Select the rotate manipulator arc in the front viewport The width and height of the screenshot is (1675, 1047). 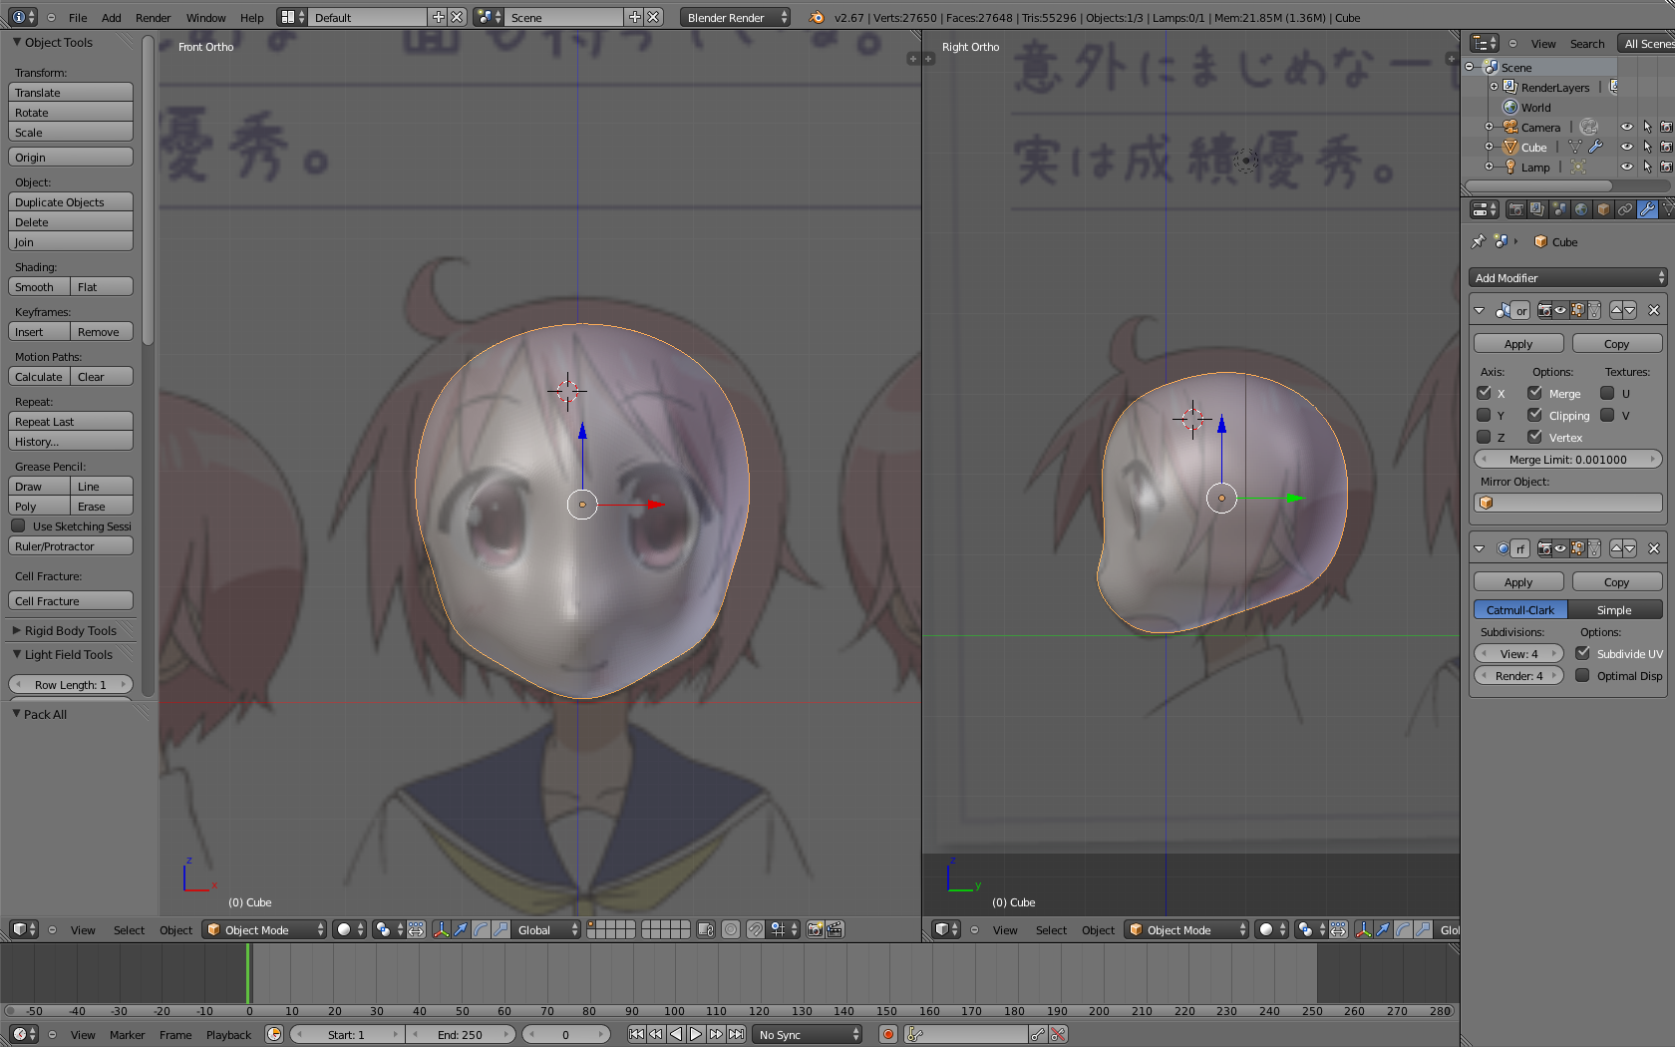coord(481,929)
